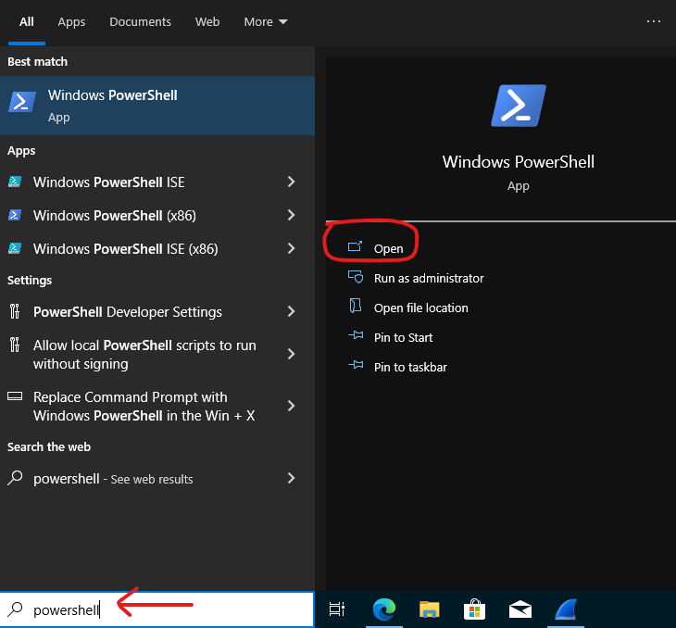Click the Open action icon

pos(356,246)
